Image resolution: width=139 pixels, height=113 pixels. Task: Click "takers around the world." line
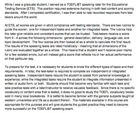click(21, 17)
